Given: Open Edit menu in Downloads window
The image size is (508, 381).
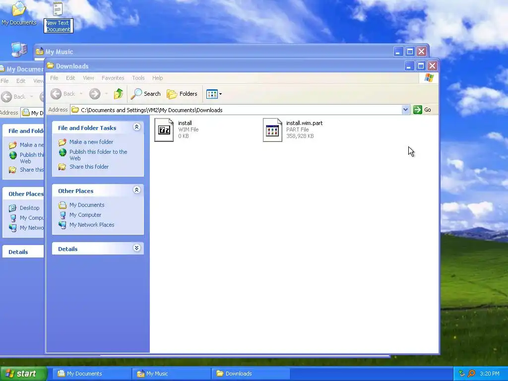Looking at the screenshot, I should [x=70, y=78].
